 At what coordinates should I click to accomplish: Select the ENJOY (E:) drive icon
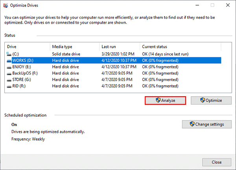click(9, 67)
